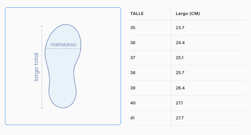Click size 40 in the table
251x135 pixels.
click(x=133, y=103)
